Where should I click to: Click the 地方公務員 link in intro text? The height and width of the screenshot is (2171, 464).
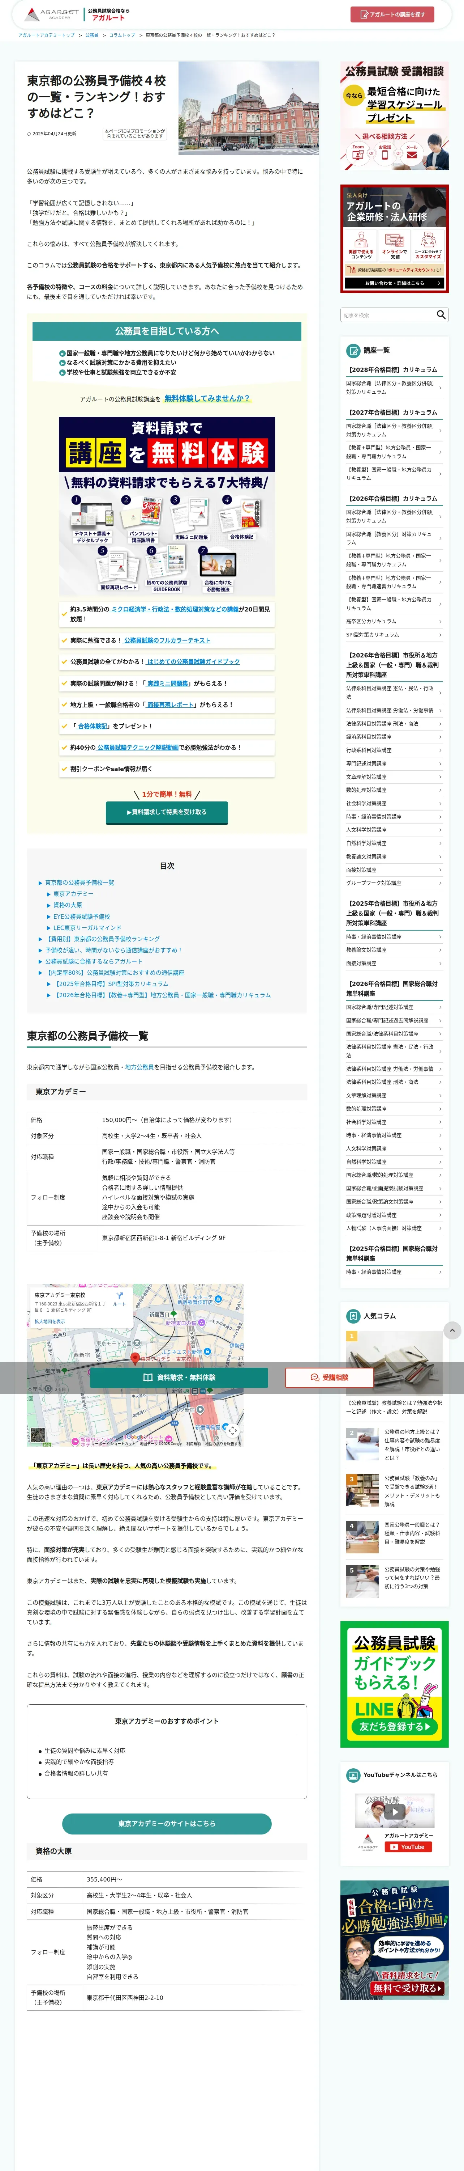(139, 1067)
